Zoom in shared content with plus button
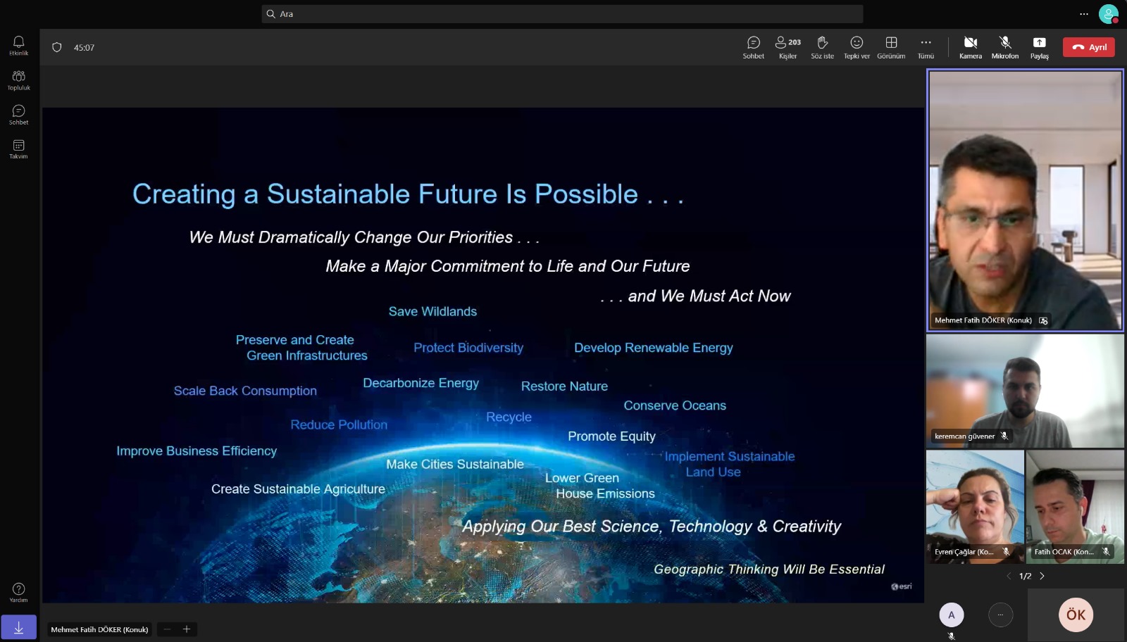This screenshot has height=642, width=1127. pos(187,629)
